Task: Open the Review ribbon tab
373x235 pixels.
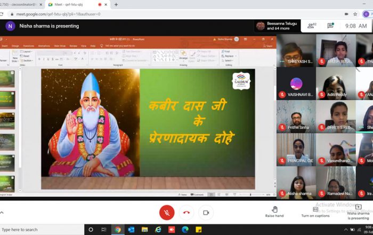Action: 74,46
